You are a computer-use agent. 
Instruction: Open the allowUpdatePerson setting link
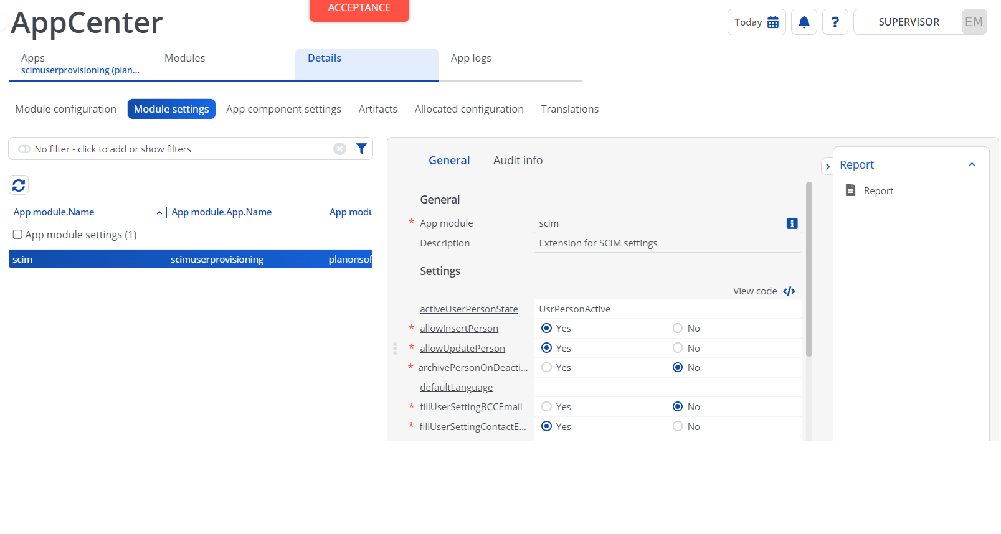pyautogui.click(x=462, y=349)
